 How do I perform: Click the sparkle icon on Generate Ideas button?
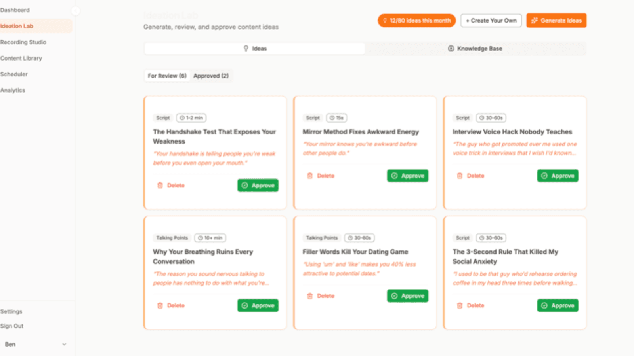click(535, 20)
